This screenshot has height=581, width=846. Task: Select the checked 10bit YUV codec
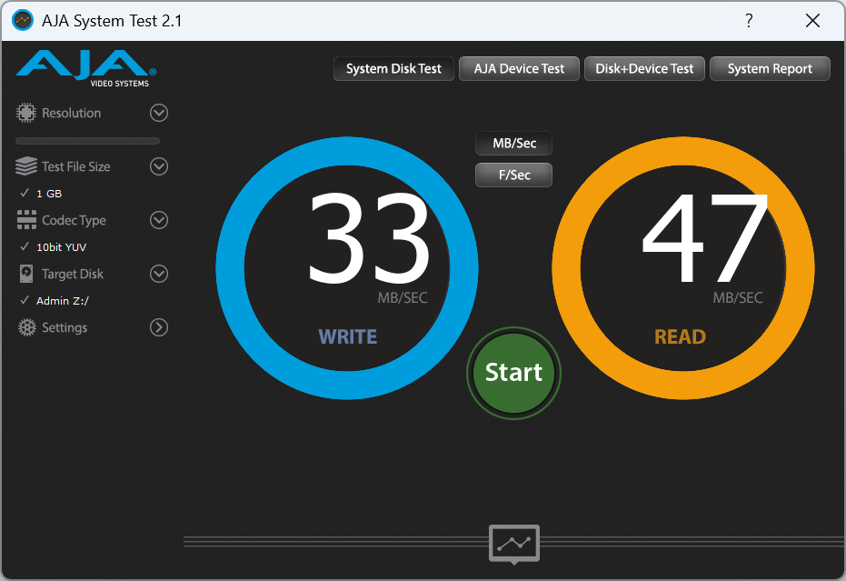click(x=53, y=246)
